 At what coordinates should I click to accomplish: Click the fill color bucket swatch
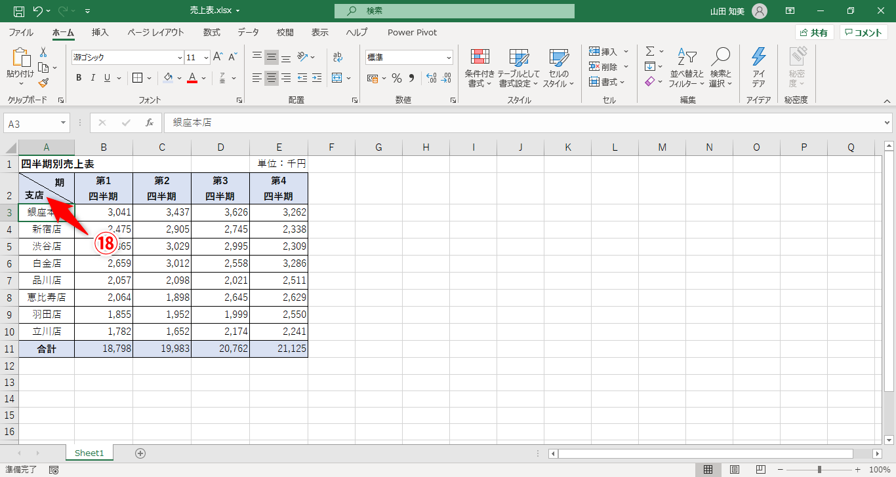168,78
